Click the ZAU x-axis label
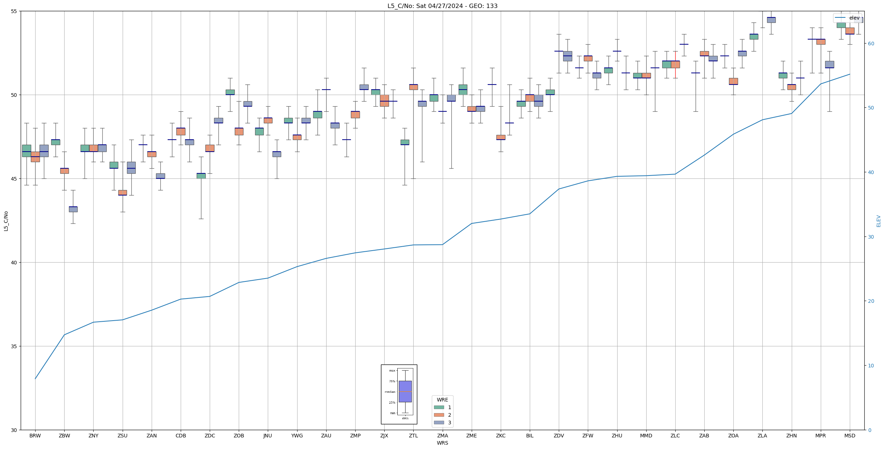The height and width of the screenshot is (449, 885). [326, 436]
